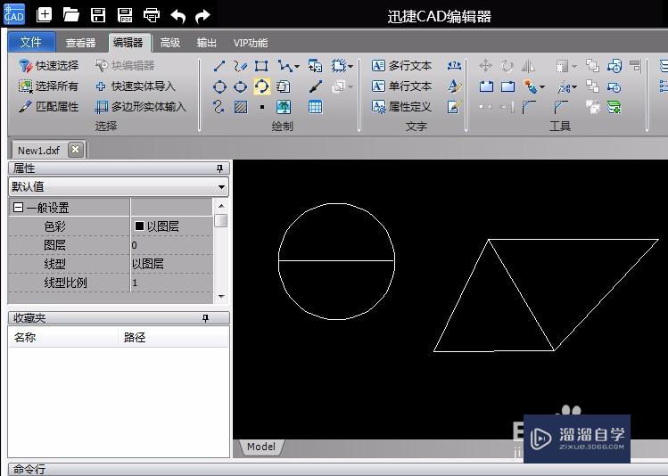Click 多边形实体输入 button
This screenshot has height=476, width=668.
pyautogui.click(x=140, y=106)
